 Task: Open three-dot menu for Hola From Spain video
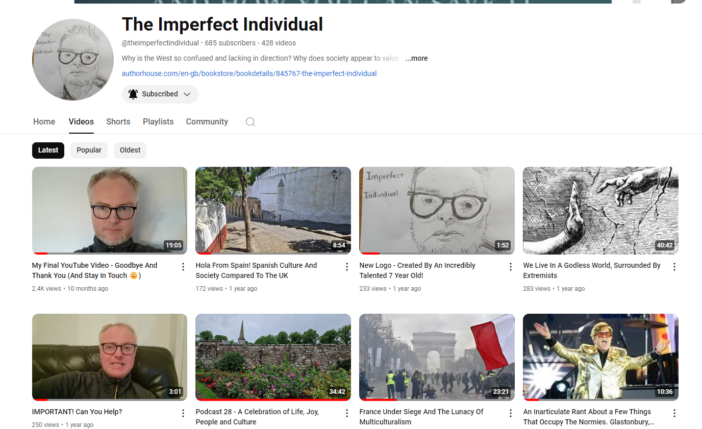[347, 267]
